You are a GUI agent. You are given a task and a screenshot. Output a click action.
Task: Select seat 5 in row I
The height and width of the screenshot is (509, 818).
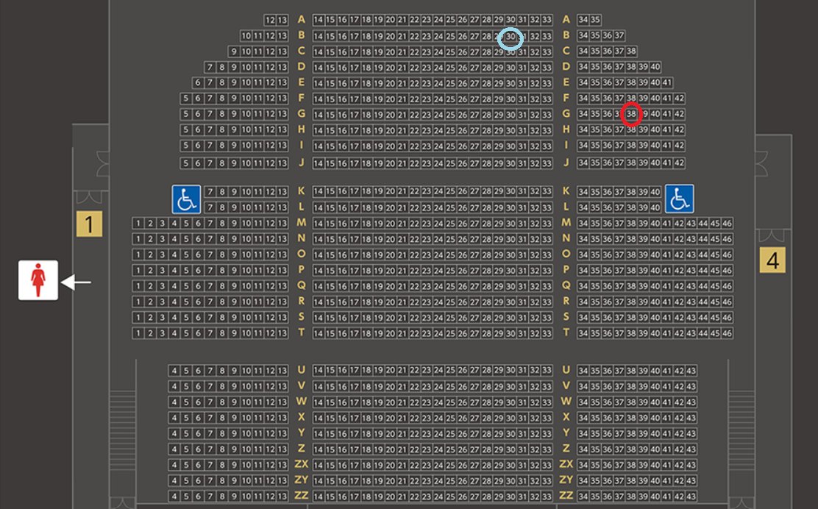185,146
